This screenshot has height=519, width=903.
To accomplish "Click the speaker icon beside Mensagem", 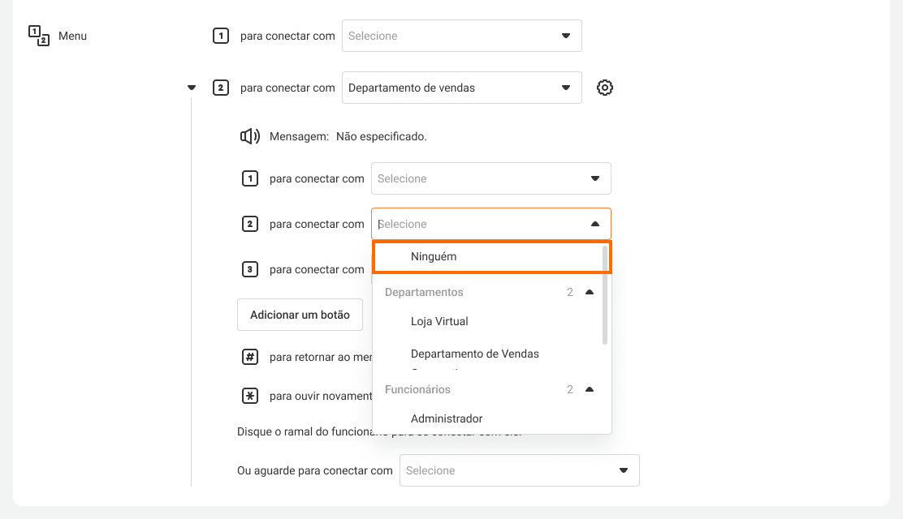I will coord(249,136).
